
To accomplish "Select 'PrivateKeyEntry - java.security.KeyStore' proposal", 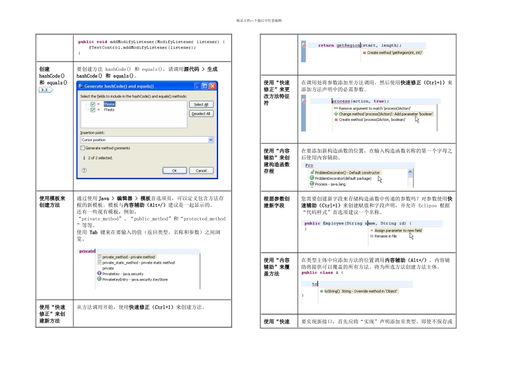I will [135, 279].
